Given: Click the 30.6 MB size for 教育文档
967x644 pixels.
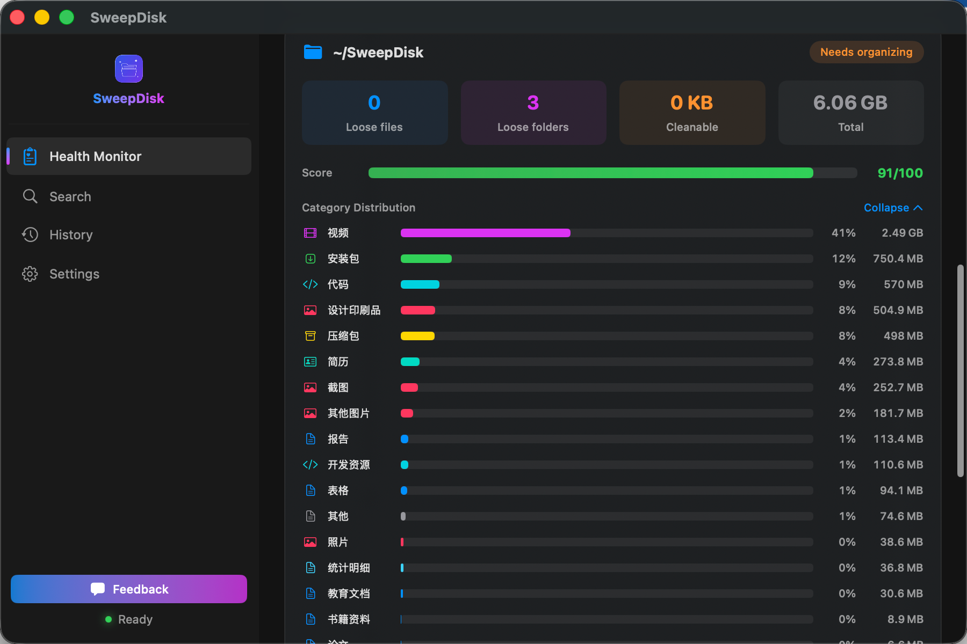Looking at the screenshot, I should click(901, 594).
